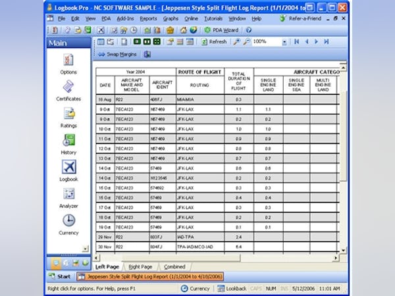Open the File menu
Image resolution: width=395 pixels, height=296 pixels.
click(61, 18)
